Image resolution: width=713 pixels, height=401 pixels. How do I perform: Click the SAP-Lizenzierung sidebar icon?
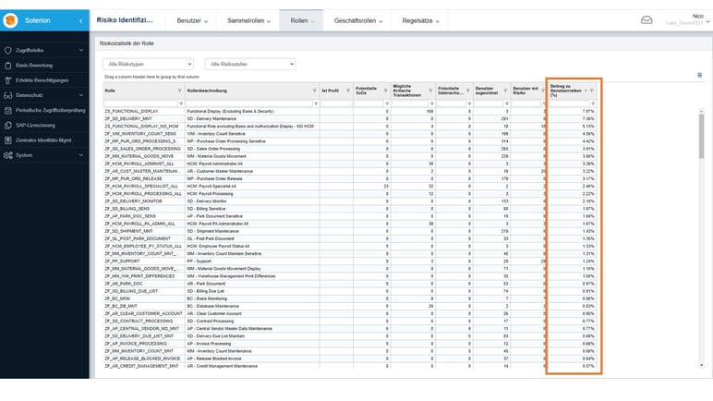coord(7,124)
